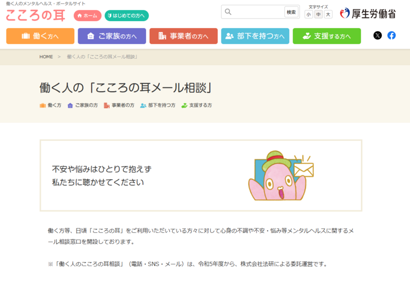Open the はじめての方へ button
The height and width of the screenshot is (283, 410).
click(x=126, y=16)
